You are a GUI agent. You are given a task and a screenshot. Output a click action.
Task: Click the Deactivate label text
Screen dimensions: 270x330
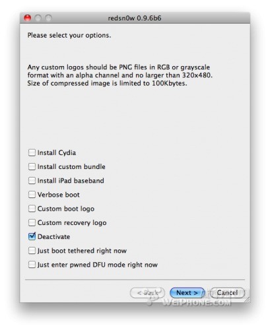click(x=53, y=237)
